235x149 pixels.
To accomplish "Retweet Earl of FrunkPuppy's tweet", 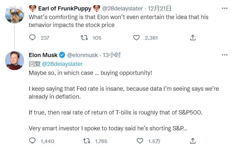I will tap(84, 38).
